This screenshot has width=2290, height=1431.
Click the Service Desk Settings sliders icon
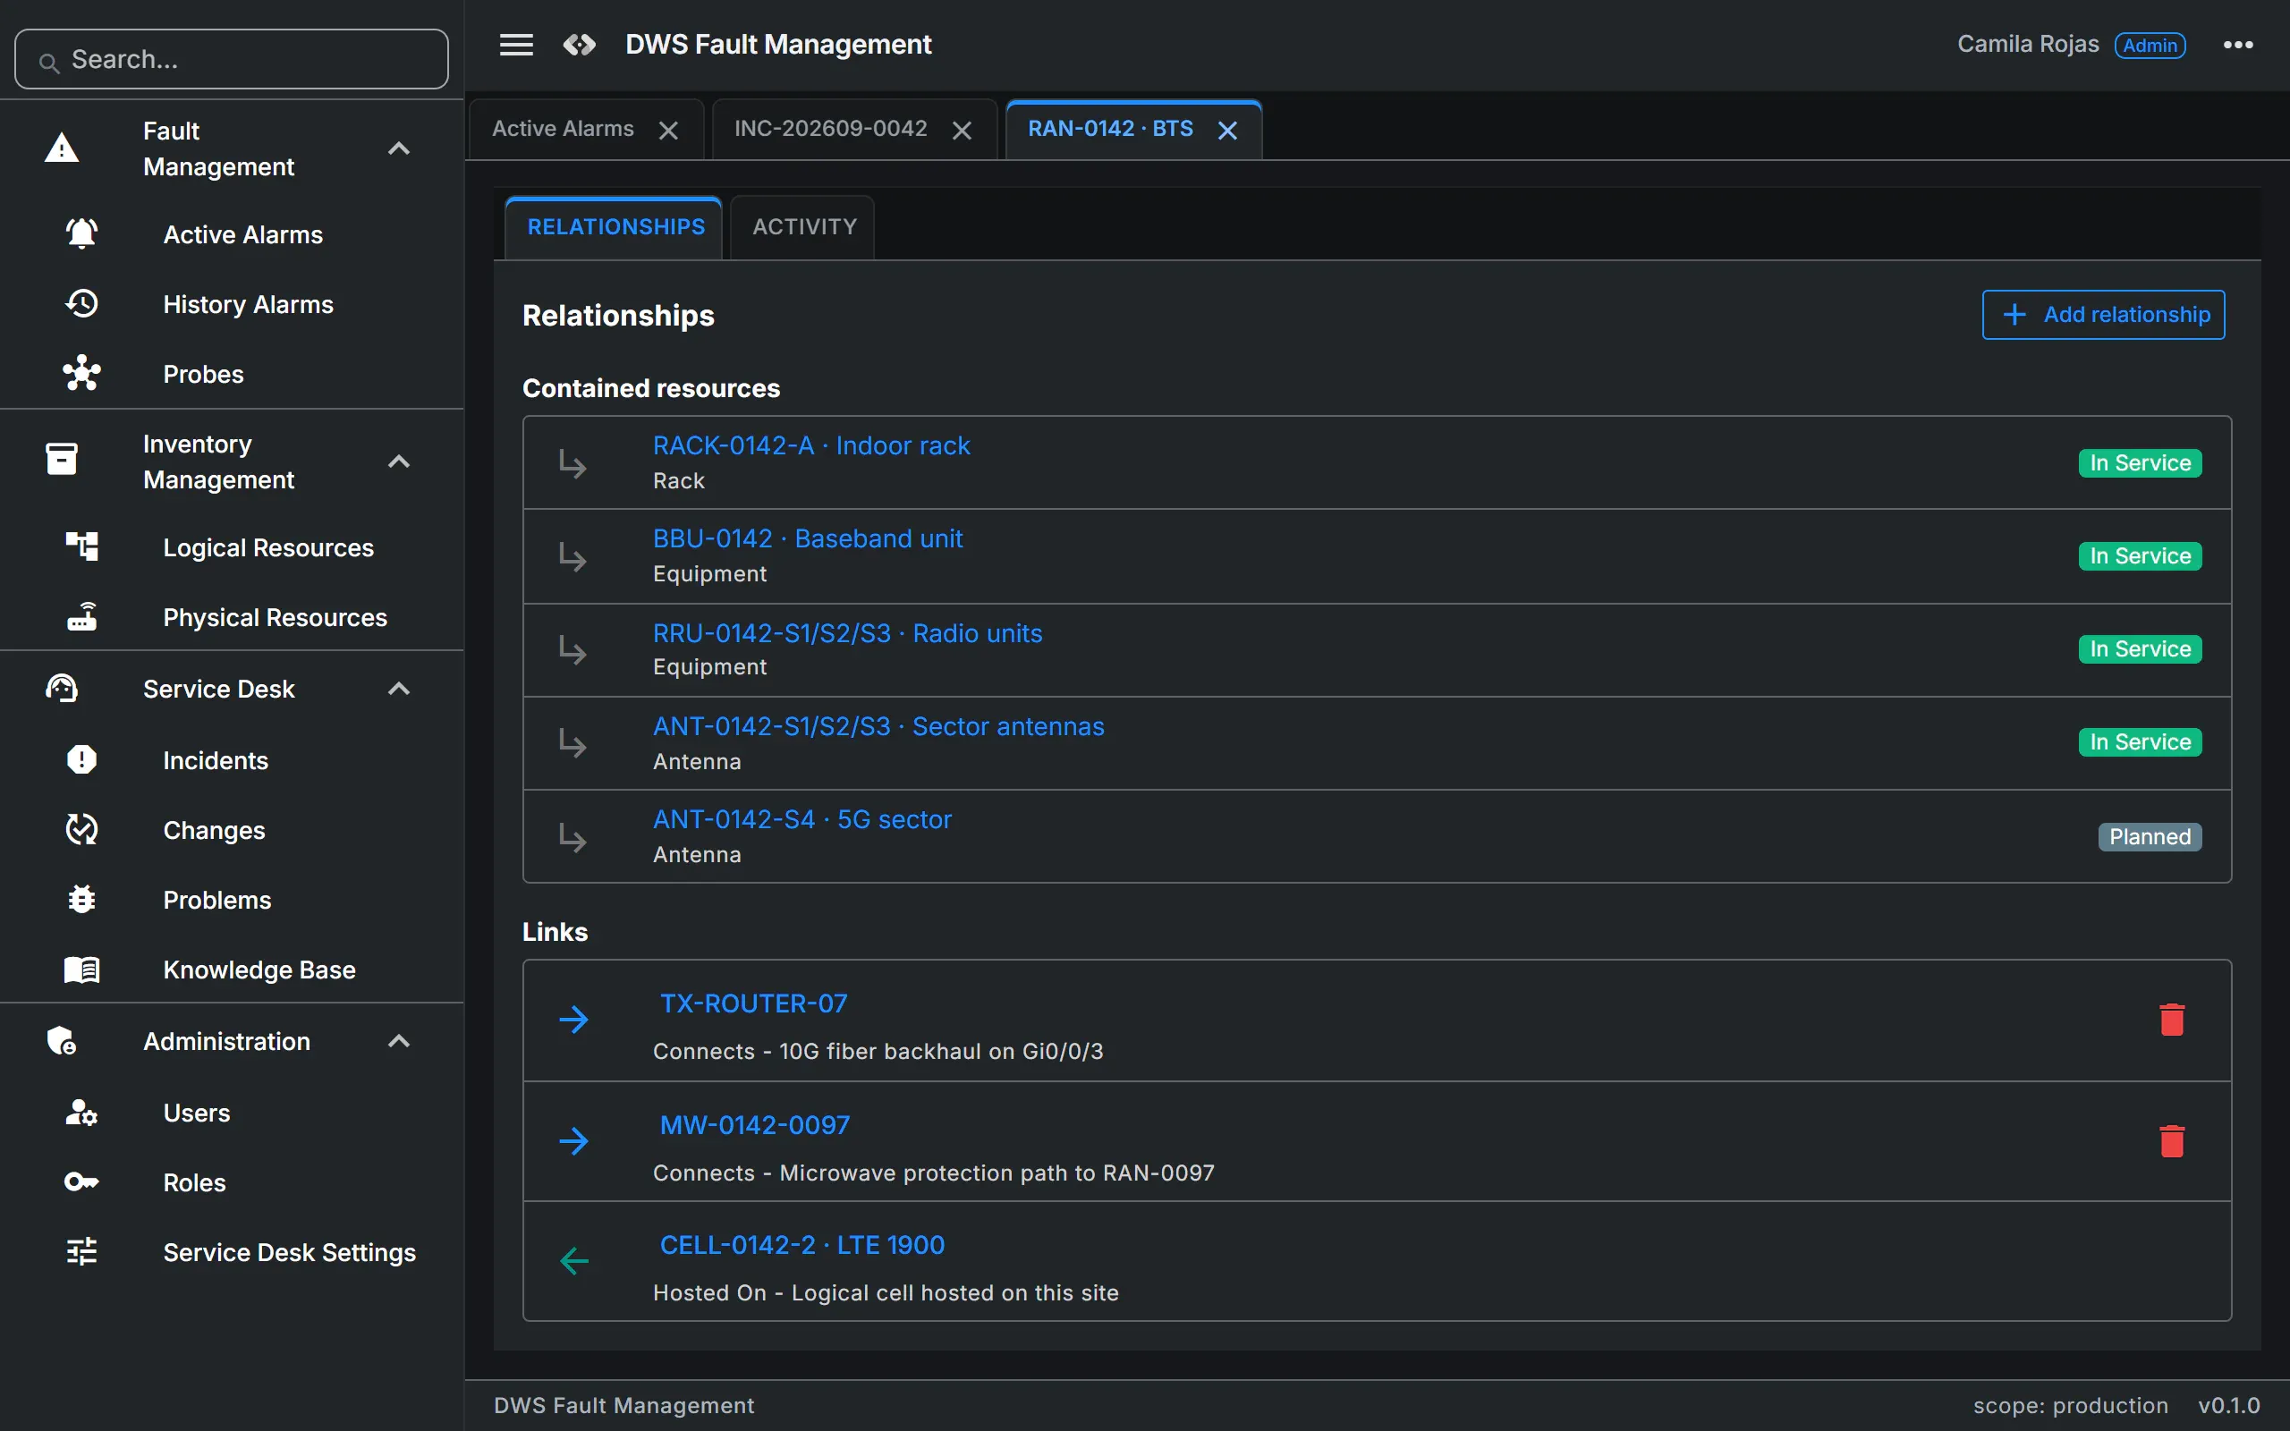81,1252
